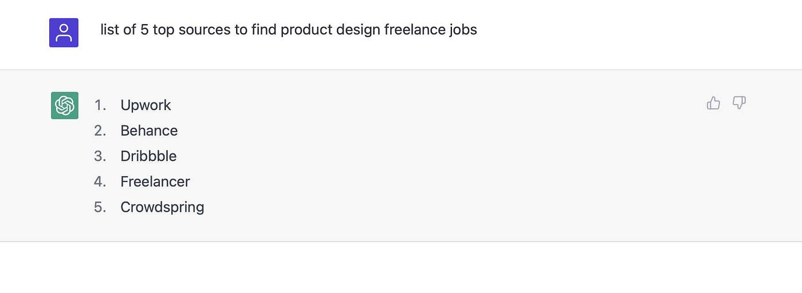Click the green ChatGPT logo icon
Image resolution: width=802 pixels, height=293 pixels.
[x=65, y=105]
